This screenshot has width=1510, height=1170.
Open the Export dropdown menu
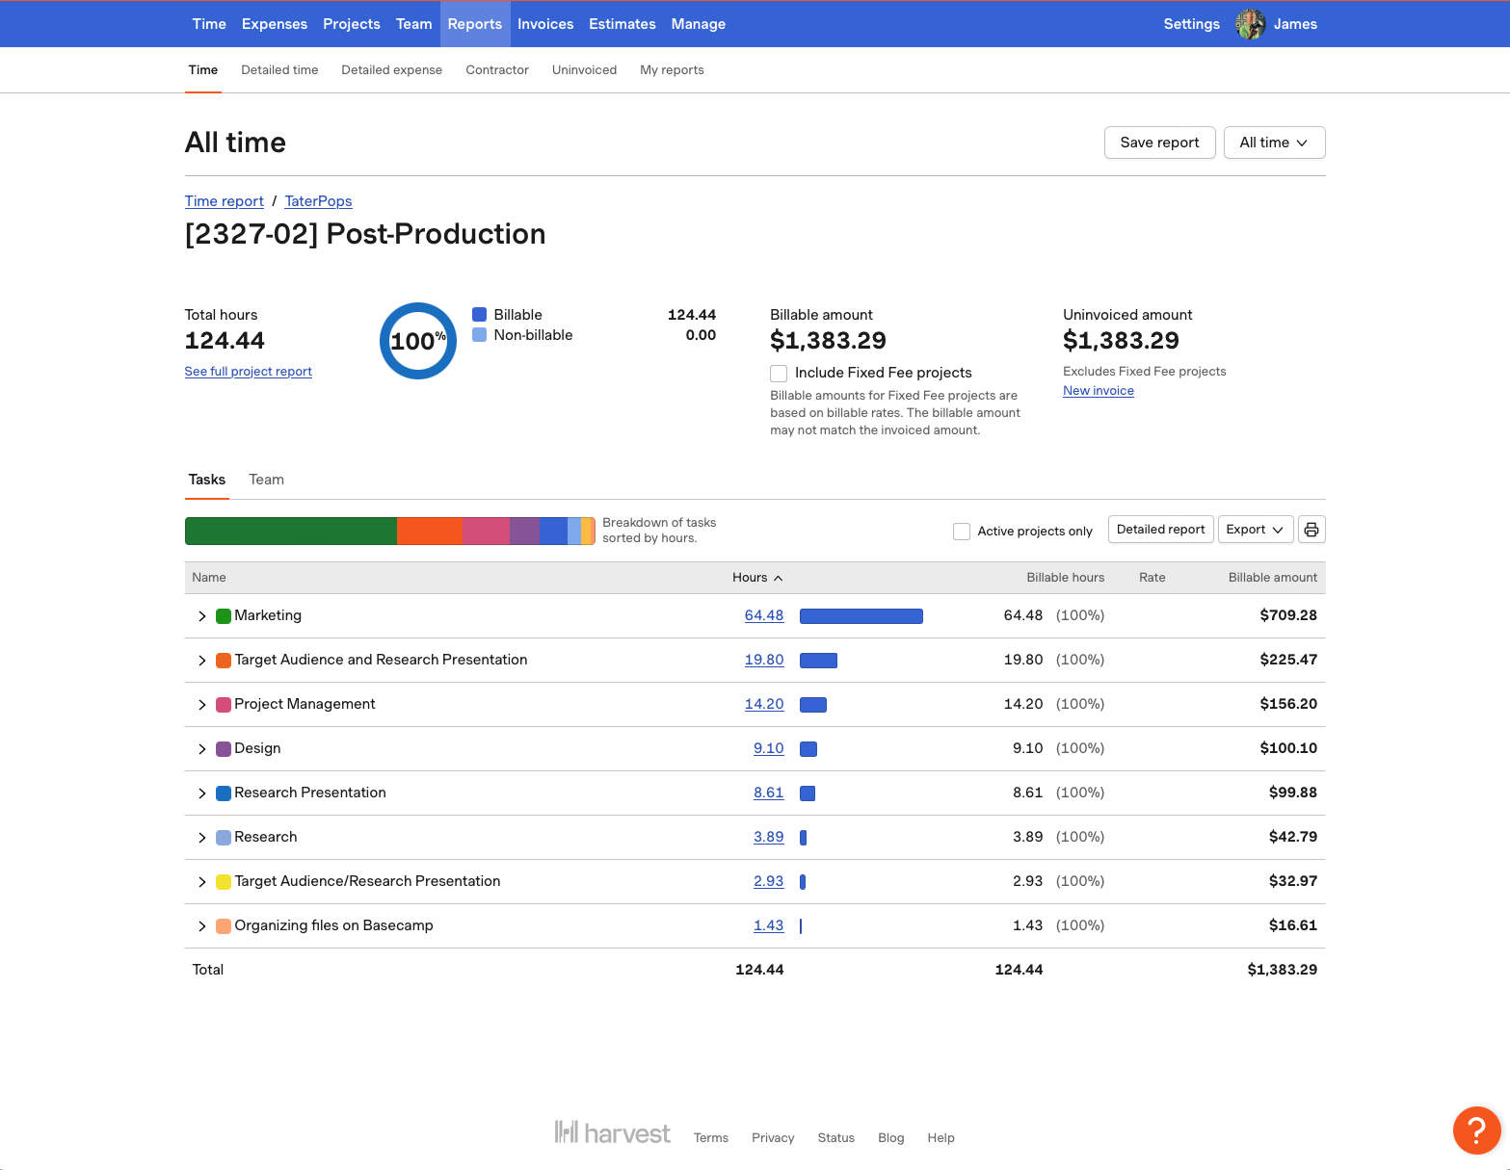point(1255,530)
